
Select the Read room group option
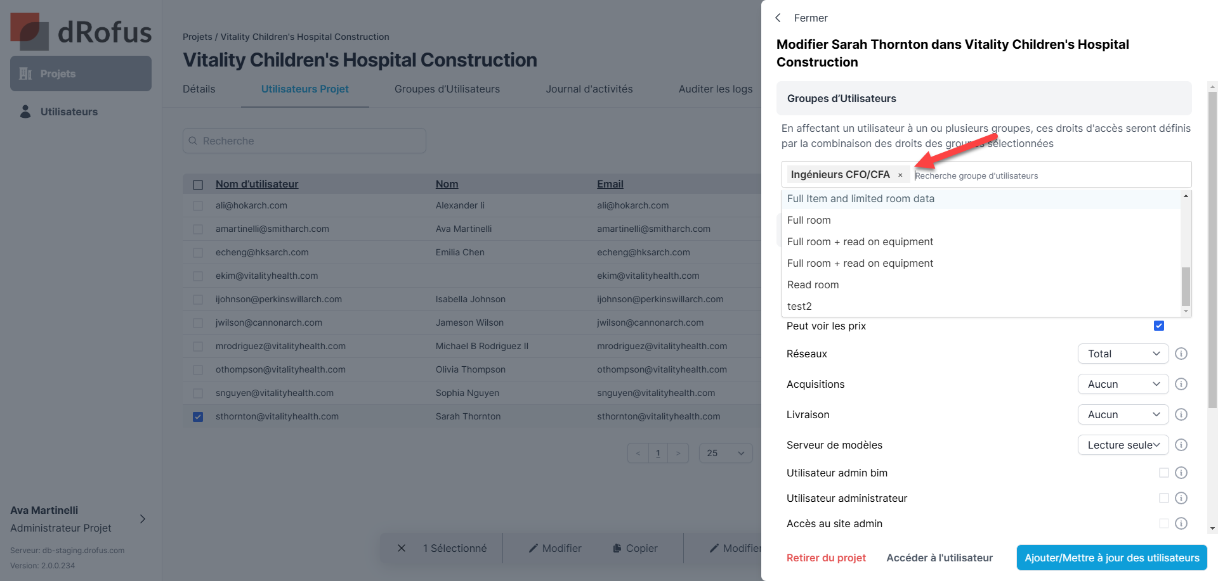point(813,285)
